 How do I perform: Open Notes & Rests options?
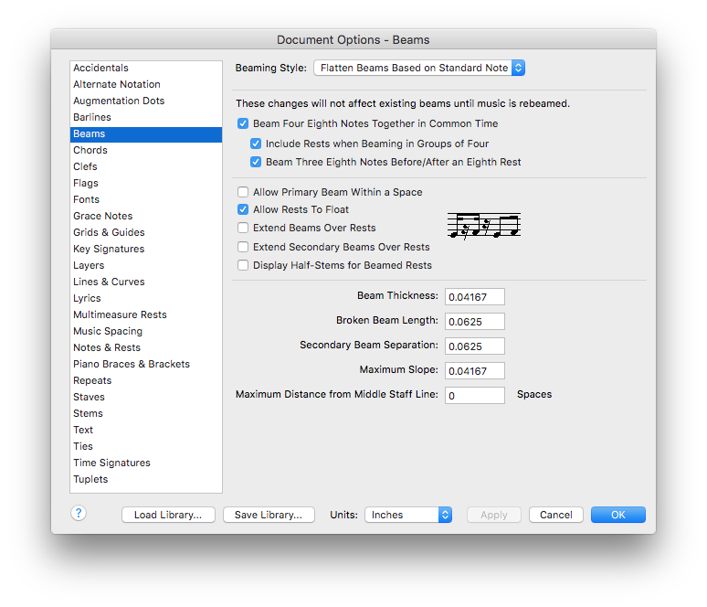point(146,348)
